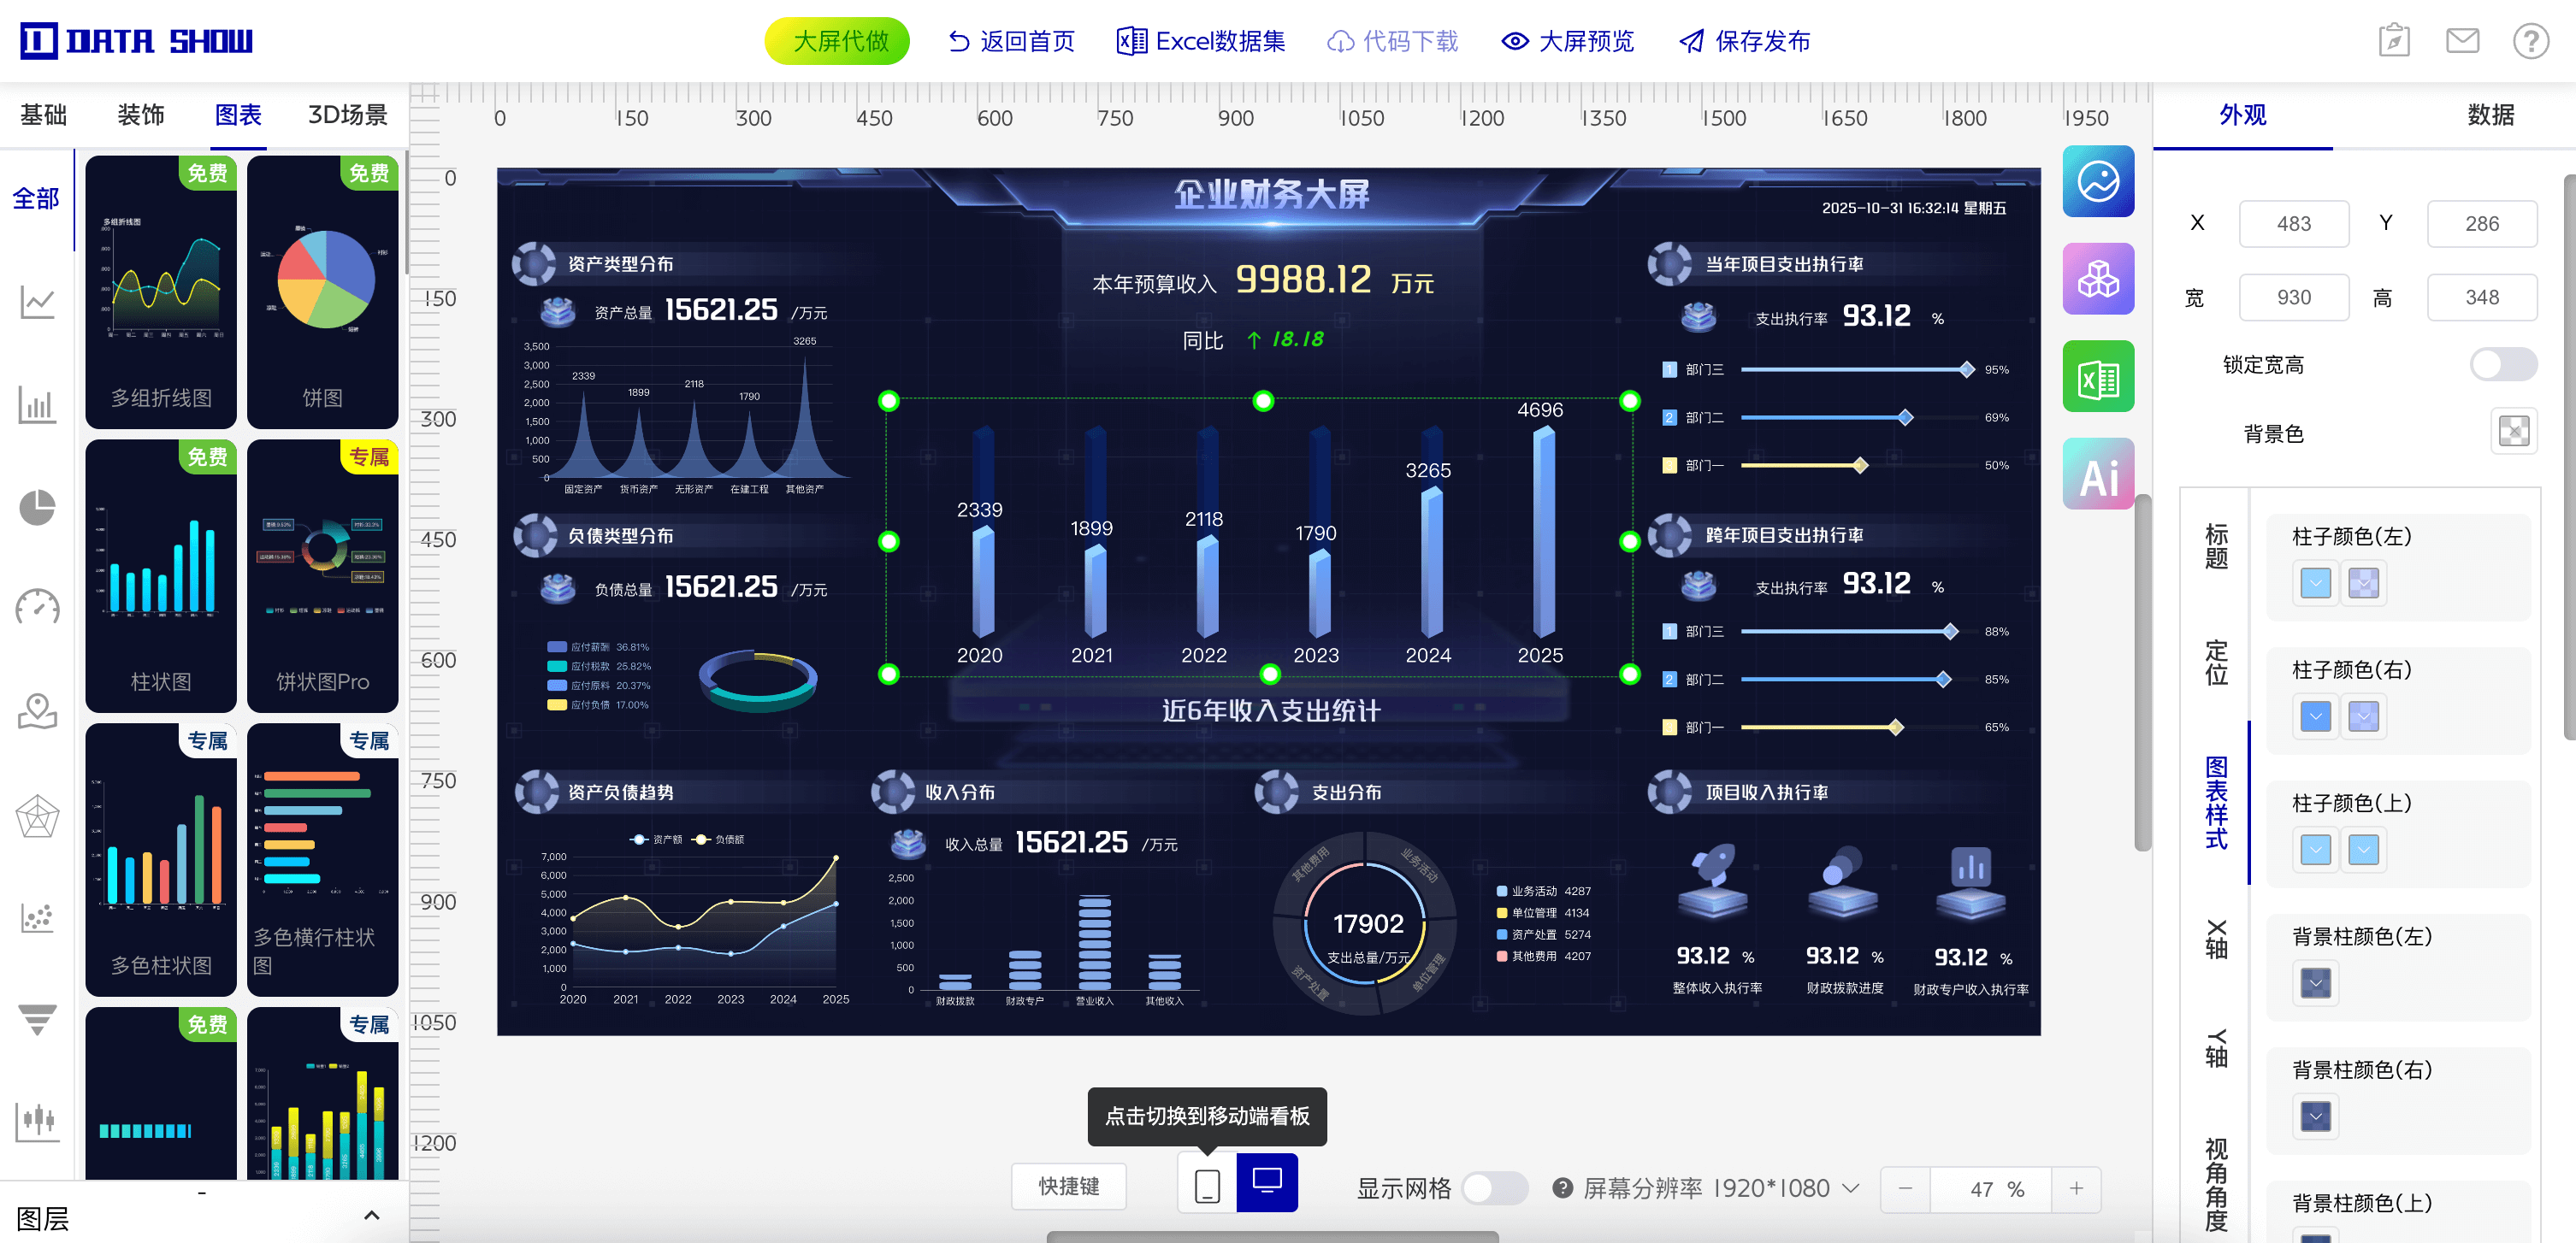The width and height of the screenshot is (2576, 1243).
Task: Select the funnel chart category icon
Action: pyautogui.click(x=37, y=1019)
